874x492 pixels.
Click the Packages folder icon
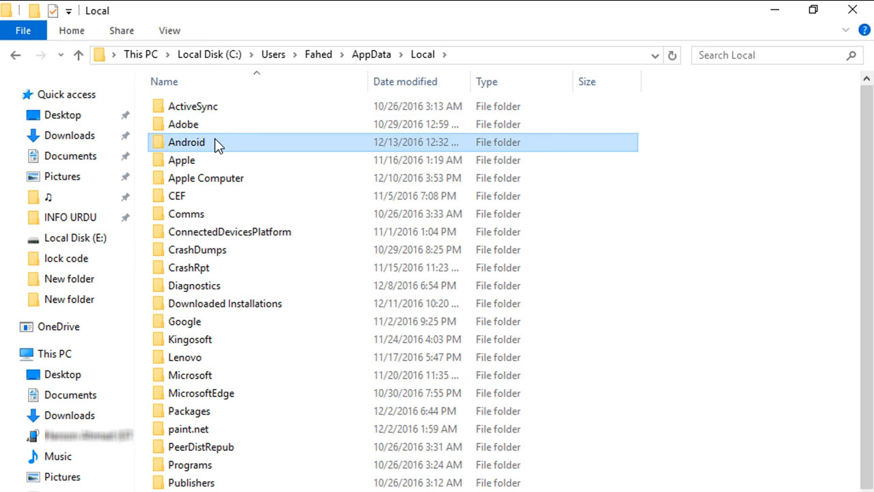coord(158,411)
